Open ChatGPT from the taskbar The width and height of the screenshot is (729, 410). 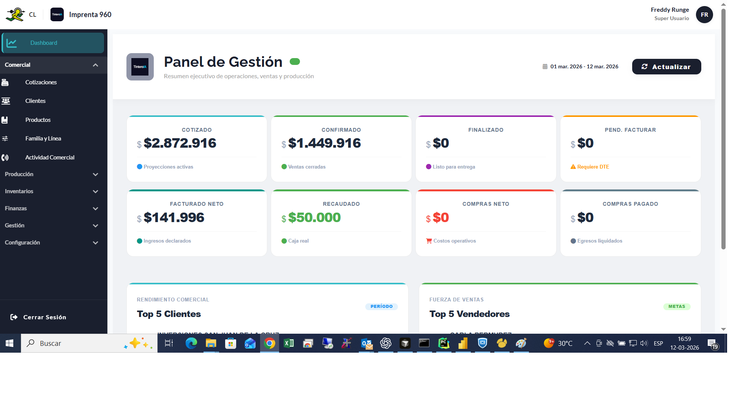tap(386, 343)
